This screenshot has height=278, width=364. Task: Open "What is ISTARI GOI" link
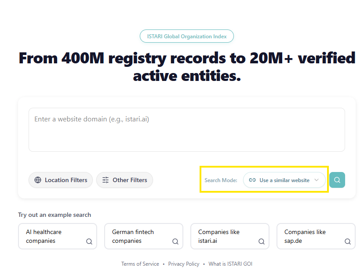coord(230,264)
